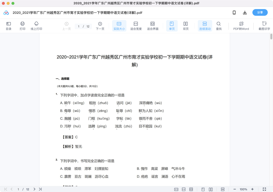Click bottom bar fit page icon
The width and height of the screenshot is (273, 192).
pos(191,189)
